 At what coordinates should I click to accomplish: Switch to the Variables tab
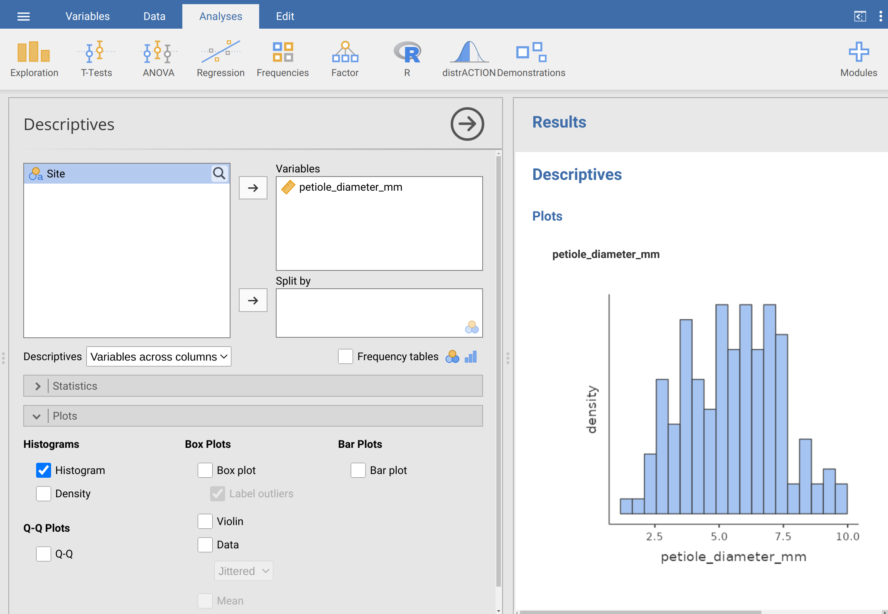point(88,16)
